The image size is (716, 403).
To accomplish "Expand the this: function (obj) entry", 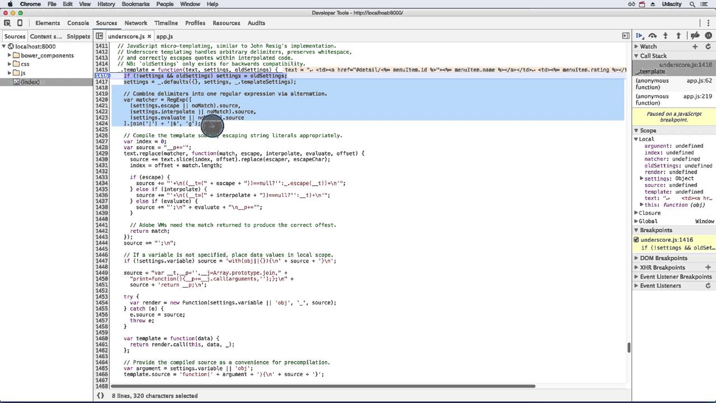I will click(642, 205).
